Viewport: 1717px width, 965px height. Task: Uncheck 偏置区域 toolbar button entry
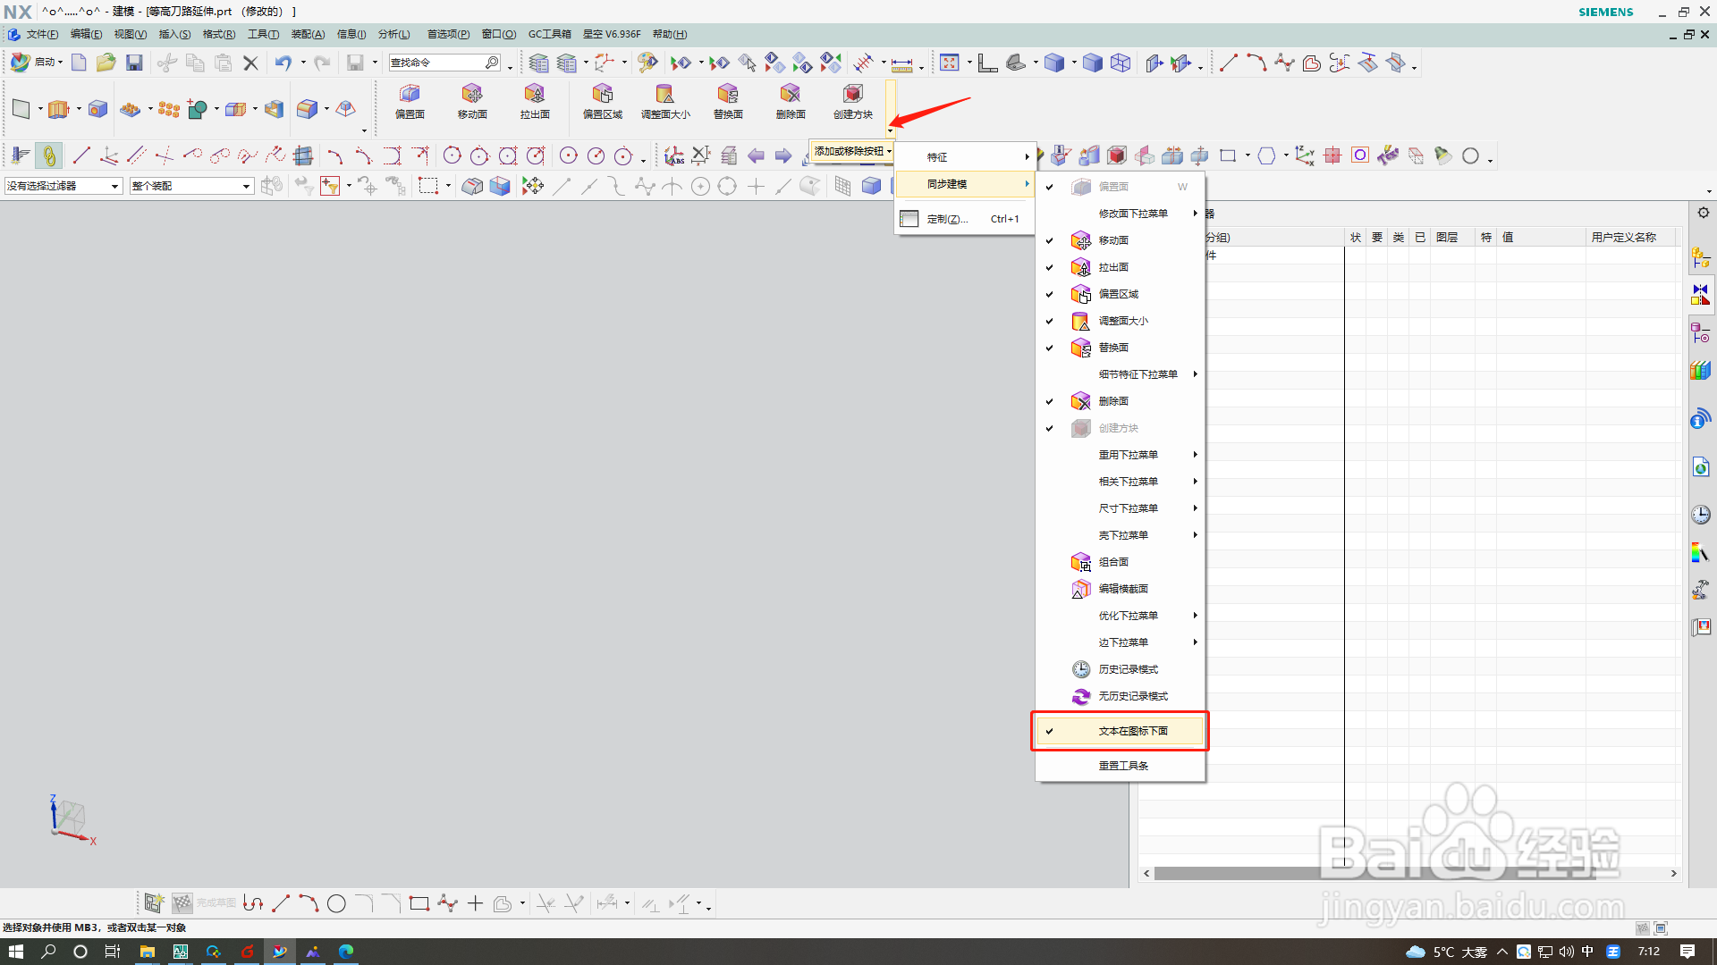tap(1118, 294)
